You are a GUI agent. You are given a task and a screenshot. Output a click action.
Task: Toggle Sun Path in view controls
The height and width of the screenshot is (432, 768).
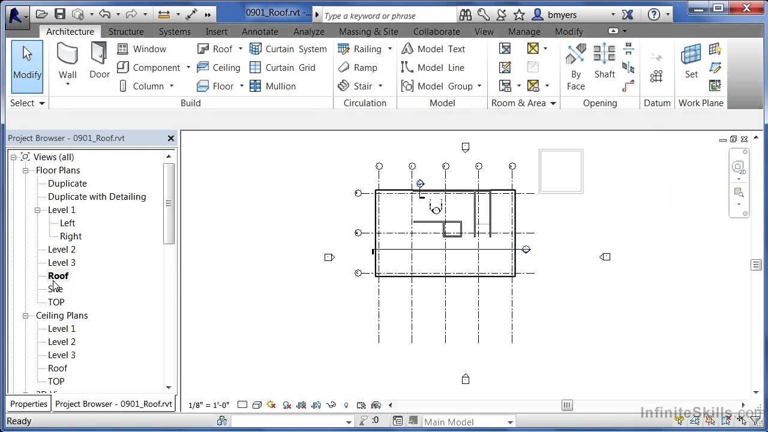pos(271,405)
